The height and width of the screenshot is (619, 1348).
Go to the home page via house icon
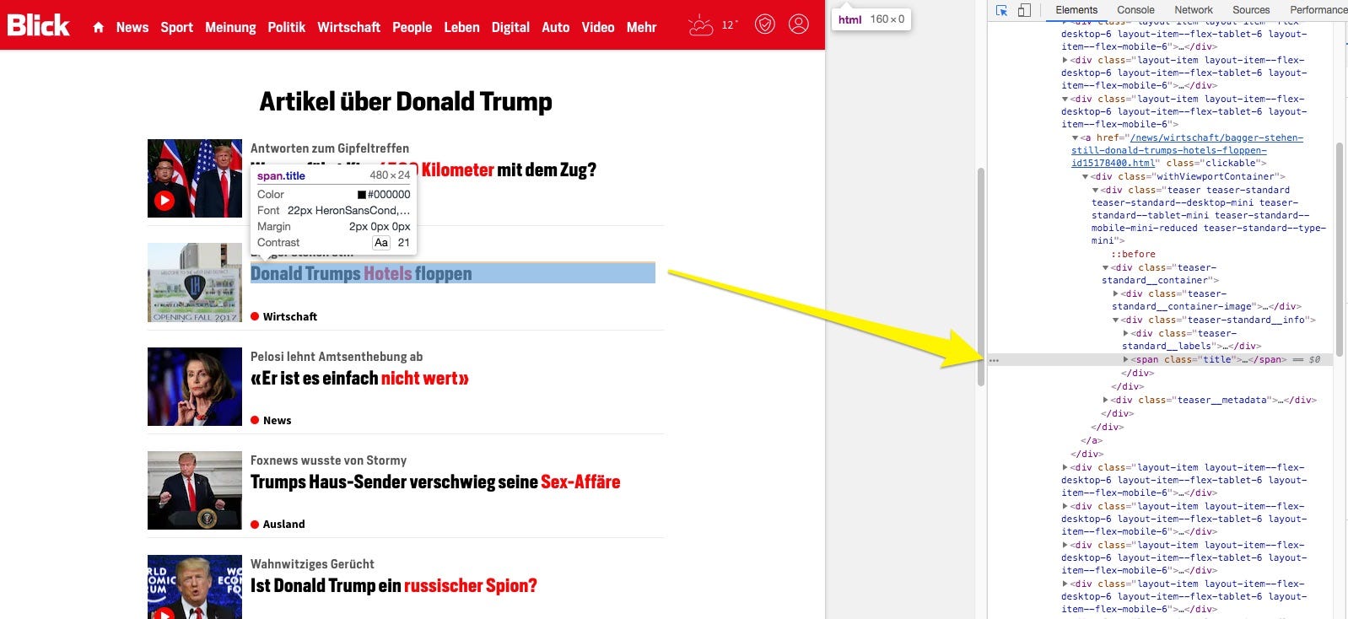pyautogui.click(x=99, y=27)
